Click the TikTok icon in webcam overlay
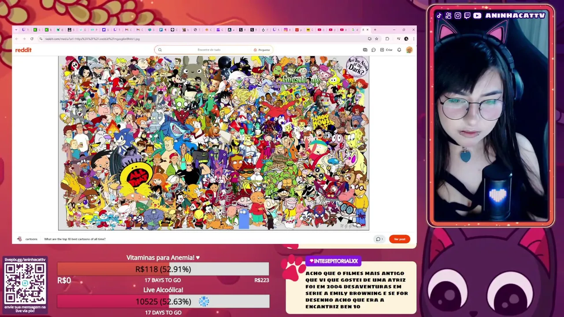The height and width of the screenshot is (317, 564). coord(439,15)
